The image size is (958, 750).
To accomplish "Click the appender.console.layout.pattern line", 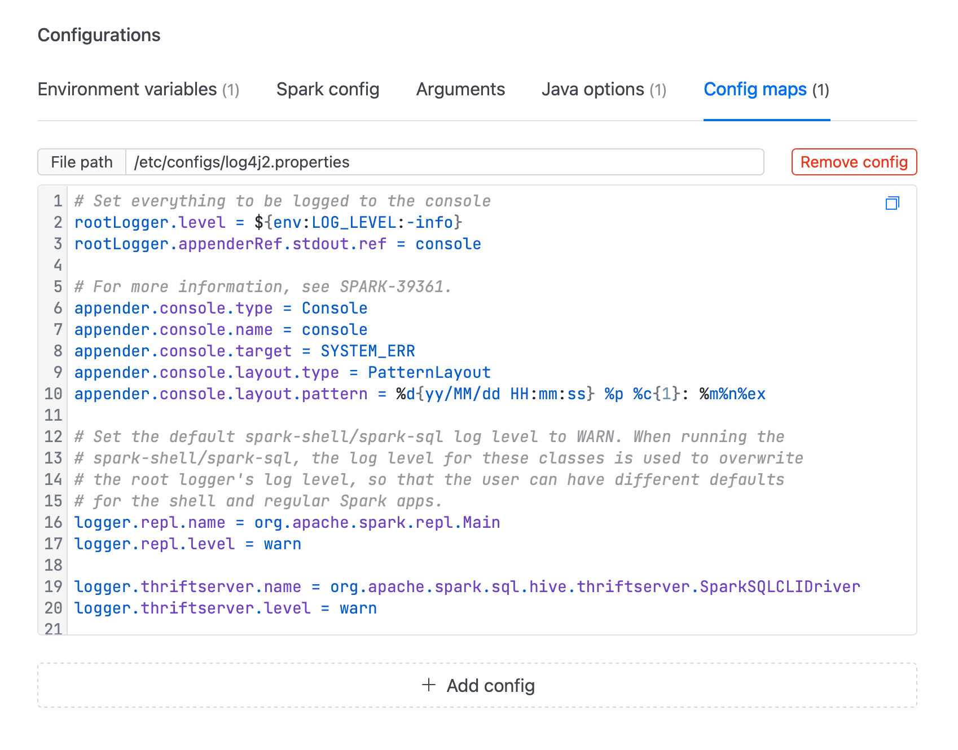I will coord(420,394).
